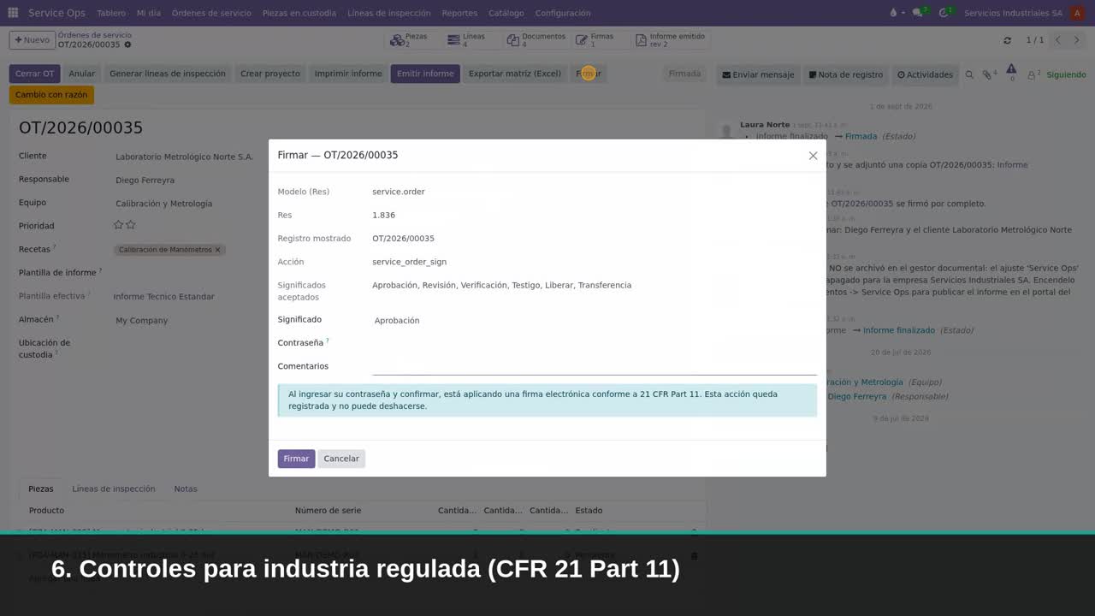Click the Emitir informe button
The image size is (1095, 616).
click(425, 74)
